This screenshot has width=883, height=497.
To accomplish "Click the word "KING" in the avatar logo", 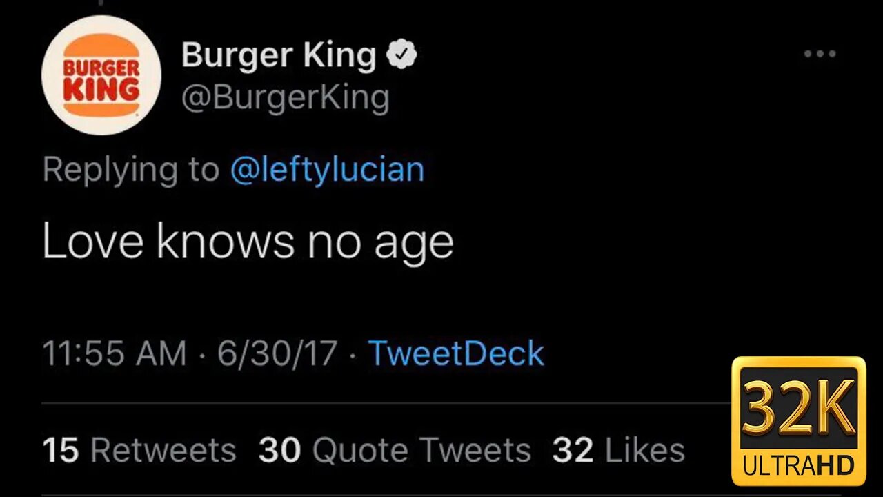I will point(101,90).
